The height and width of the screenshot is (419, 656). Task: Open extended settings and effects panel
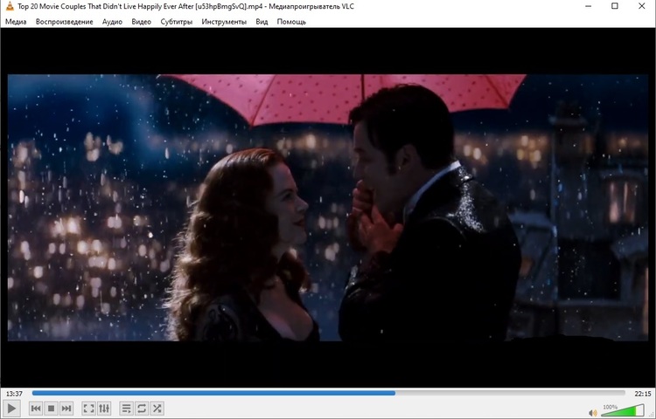click(104, 409)
